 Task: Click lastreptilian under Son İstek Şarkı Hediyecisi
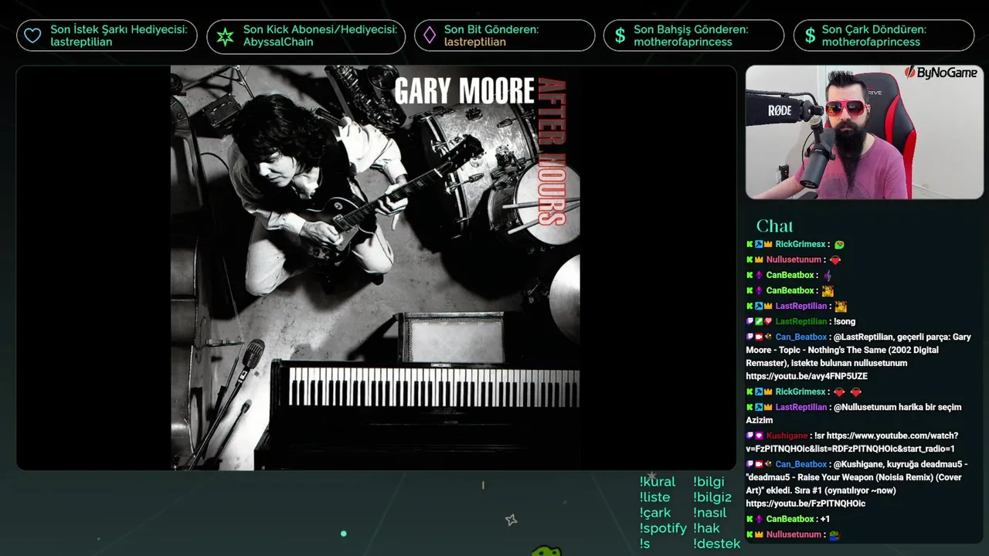click(81, 42)
